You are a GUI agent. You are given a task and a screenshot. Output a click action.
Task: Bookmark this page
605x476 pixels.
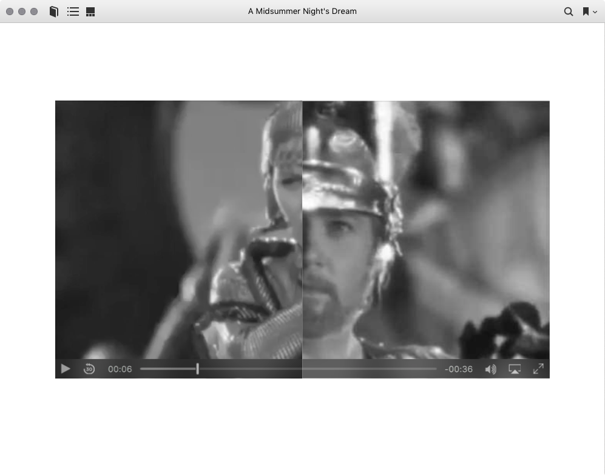586,12
